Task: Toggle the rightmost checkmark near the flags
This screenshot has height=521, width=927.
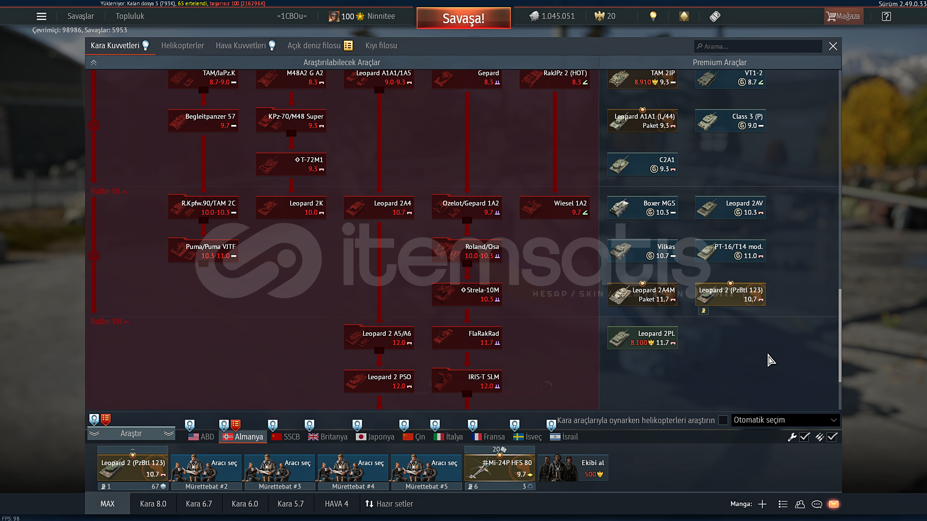Action: coord(832,437)
